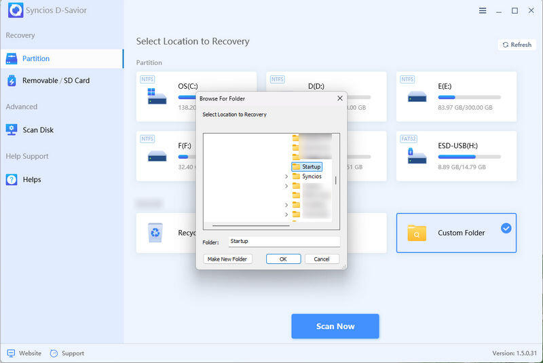Open the Removable / SD Card section
Viewport: 543px width, 363px height.
pos(56,81)
